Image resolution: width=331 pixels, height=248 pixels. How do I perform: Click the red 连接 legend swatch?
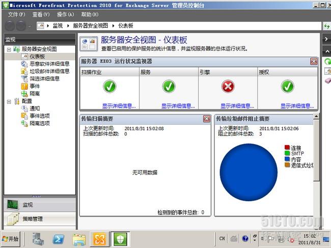pos(287,147)
